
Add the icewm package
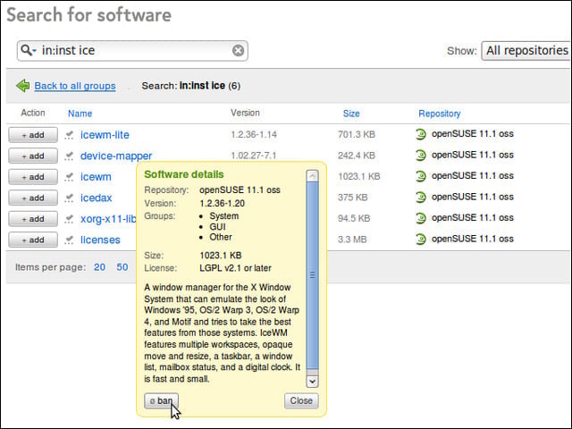[x=33, y=177]
